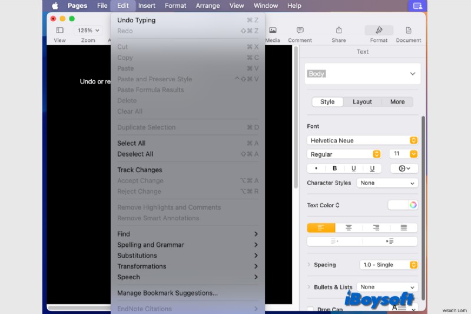Click the document vertical scrollbar
This screenshot has width=471, height=314.
pos(296,117)
